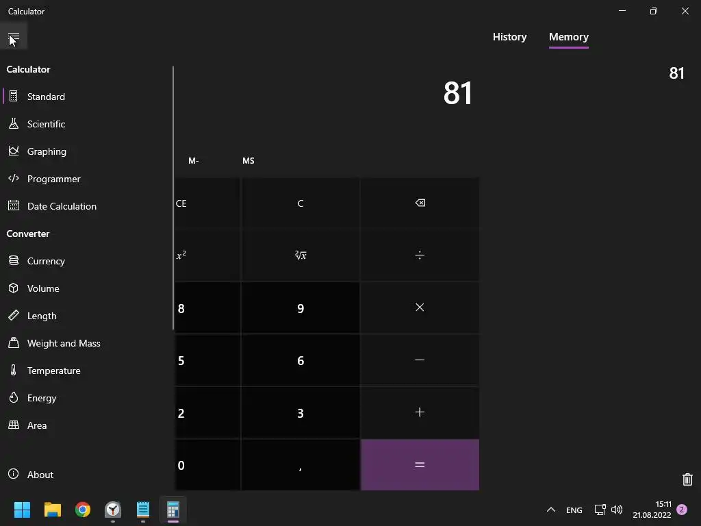Click digit 8 key
This screenshot has width=701, height=526.
click(207, 308)
